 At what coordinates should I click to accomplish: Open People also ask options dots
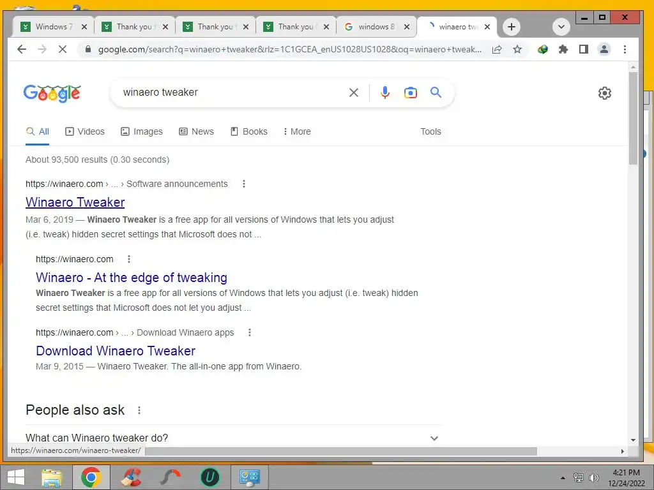tap(139, 410)
